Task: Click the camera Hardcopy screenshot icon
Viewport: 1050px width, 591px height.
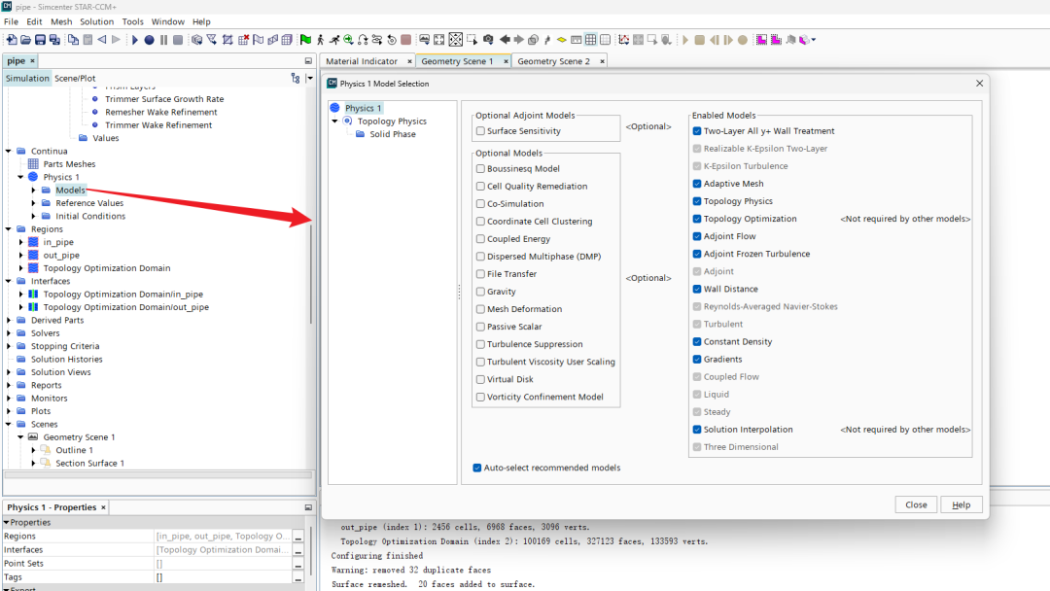Action: [488, 40]
